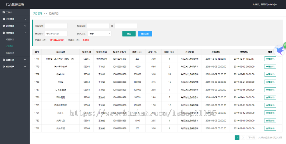Image resolution: width=286 pixels, height=144 pixels.
Task: Click the 文章管理 document icon
Action: 3,60
